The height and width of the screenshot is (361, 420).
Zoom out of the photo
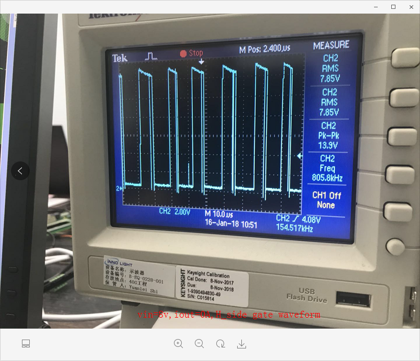199,344
